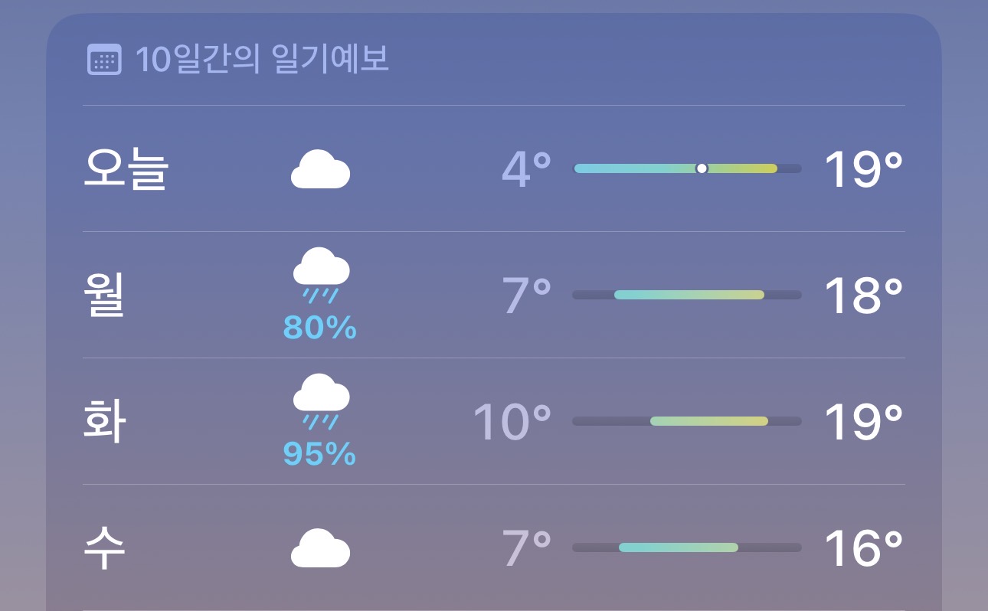Tap the rain cloud icon for 화

(321, 401)
